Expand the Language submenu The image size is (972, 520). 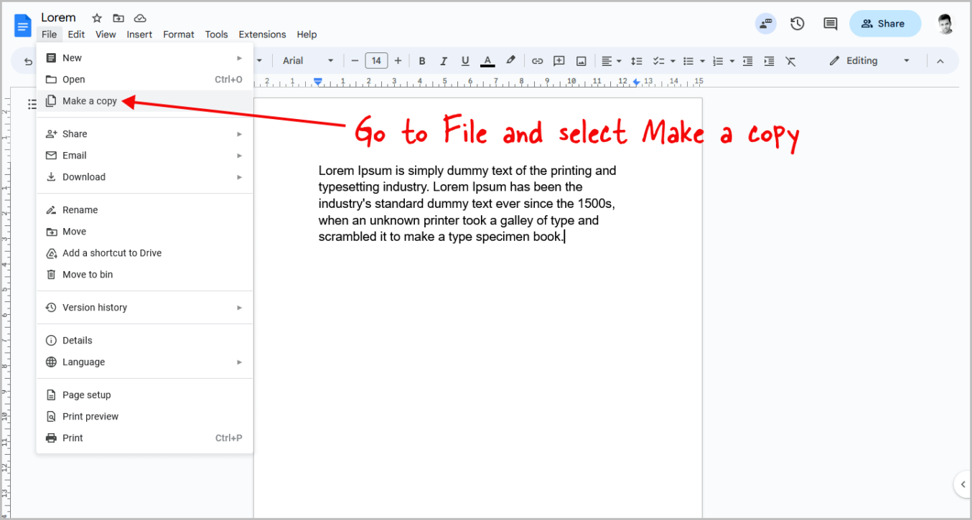pyautogui.click(x=144, y=362)
